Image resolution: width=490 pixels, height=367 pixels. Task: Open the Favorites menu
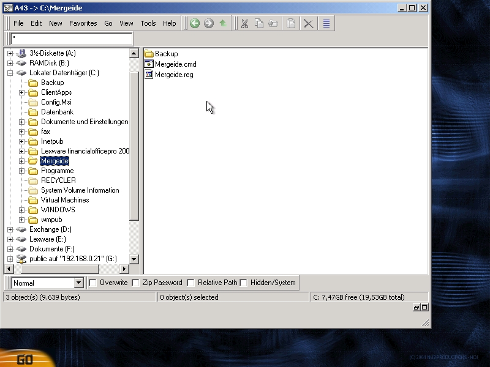pos(83,23)
